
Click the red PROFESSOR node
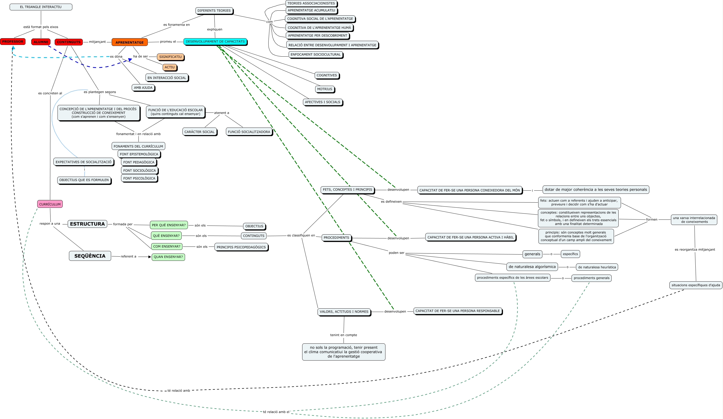point(13,42)
